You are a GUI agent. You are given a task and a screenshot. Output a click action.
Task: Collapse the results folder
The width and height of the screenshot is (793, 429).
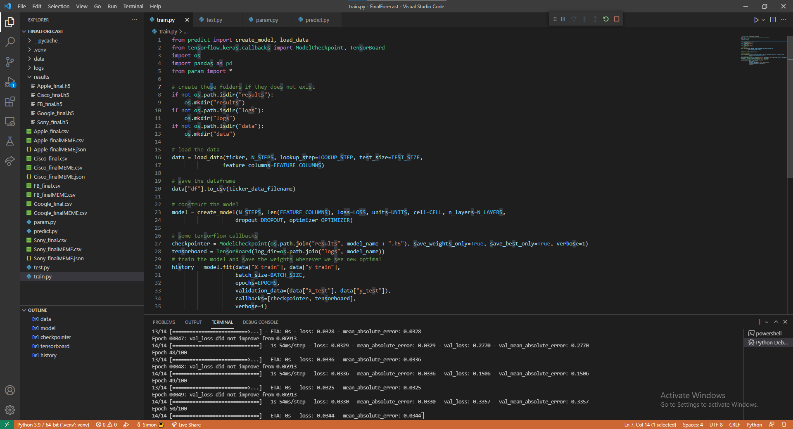(x=41, y=77)
